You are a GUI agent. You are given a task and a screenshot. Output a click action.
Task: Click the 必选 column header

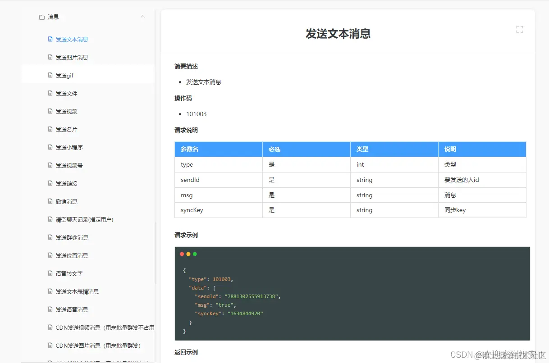[307, 149]
